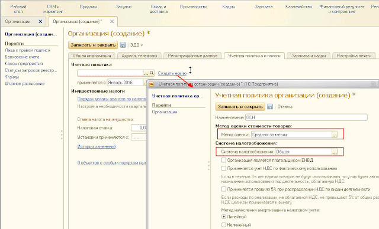This screenshot has width=379, height=229.
Task: Select the Линейный radio button
Action: pos(224,217)
